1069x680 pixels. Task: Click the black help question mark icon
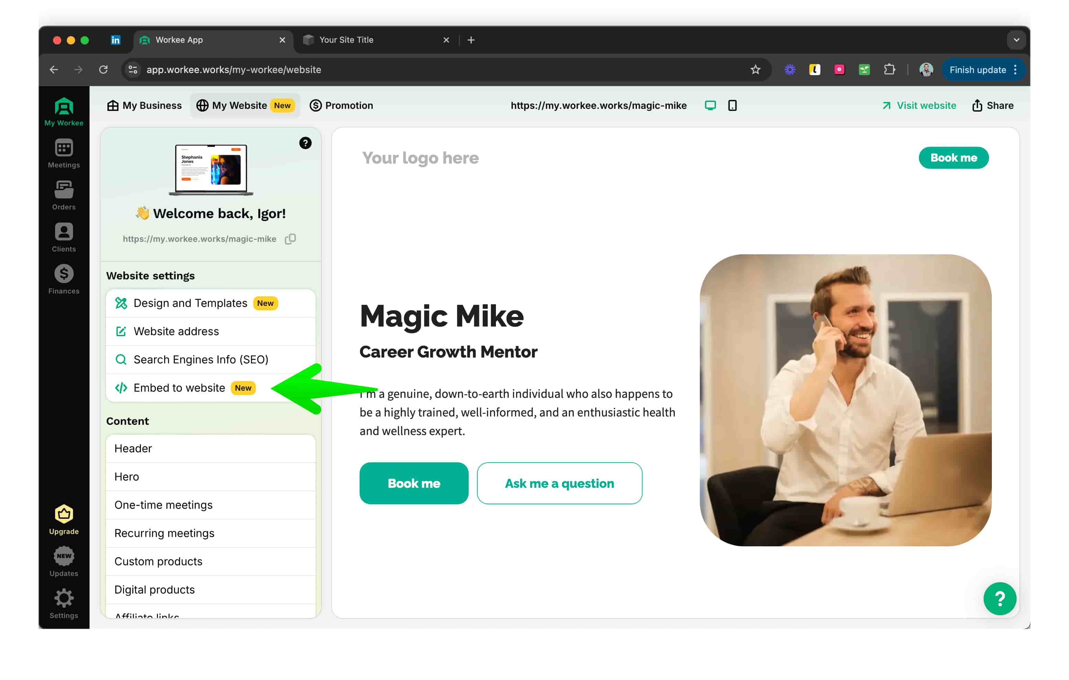[305, 143]
